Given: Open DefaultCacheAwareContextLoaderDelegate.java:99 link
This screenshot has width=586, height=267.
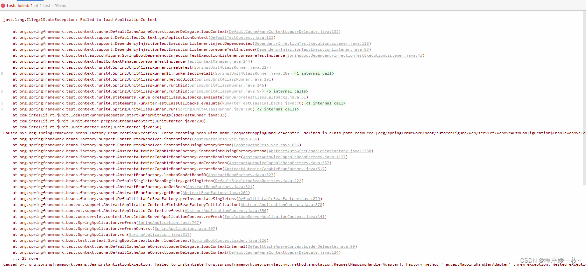Looking at the screenshot, I should click(x=301, y=246).
